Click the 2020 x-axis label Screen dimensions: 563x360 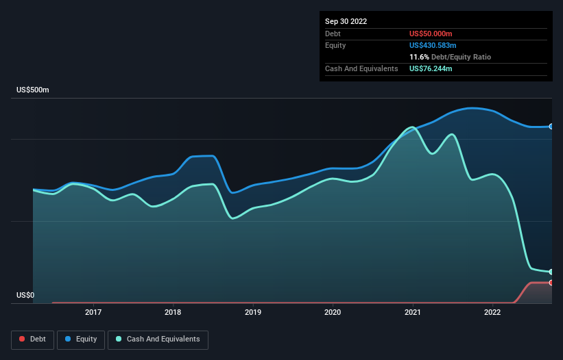[333, 312]
